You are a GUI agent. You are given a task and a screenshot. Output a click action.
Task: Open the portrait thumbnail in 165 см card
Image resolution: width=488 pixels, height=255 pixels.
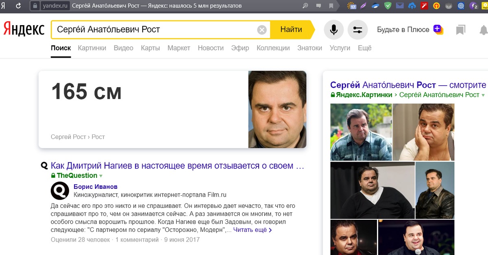point(277,109)
